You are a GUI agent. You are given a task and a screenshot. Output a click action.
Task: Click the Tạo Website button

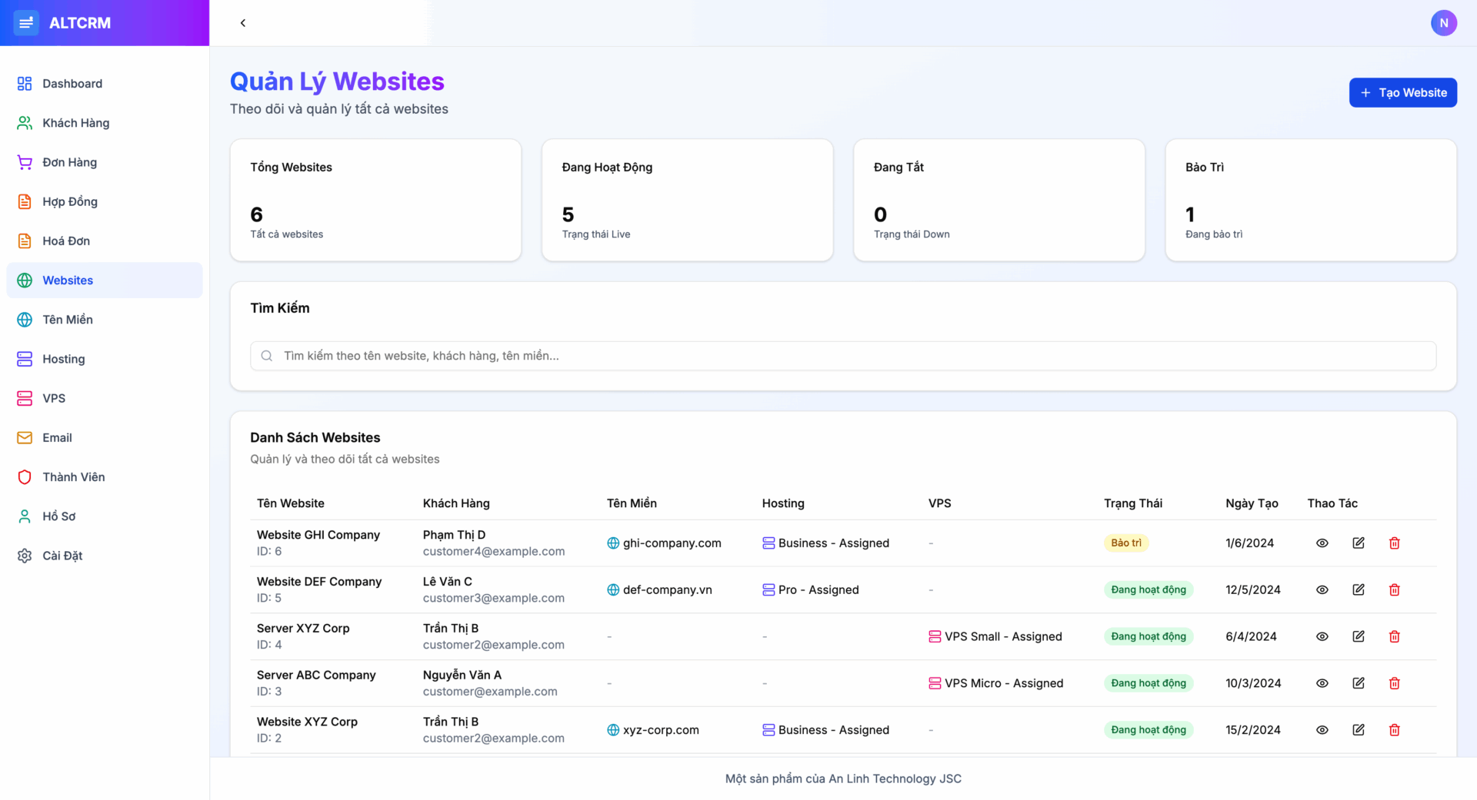point(1402,92)
